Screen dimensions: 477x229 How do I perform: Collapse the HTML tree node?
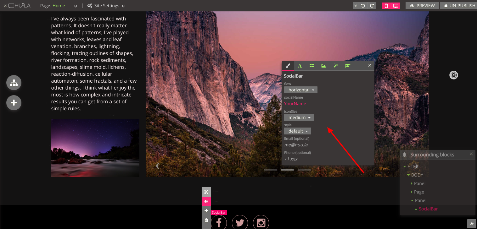click(405, 166)
